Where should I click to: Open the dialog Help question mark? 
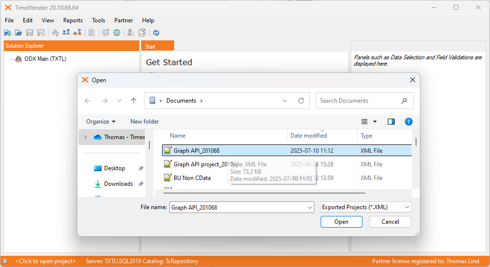point(408,122)
